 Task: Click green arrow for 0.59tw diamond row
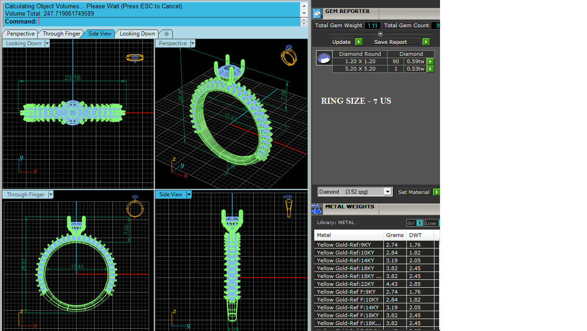coord(430,62)
